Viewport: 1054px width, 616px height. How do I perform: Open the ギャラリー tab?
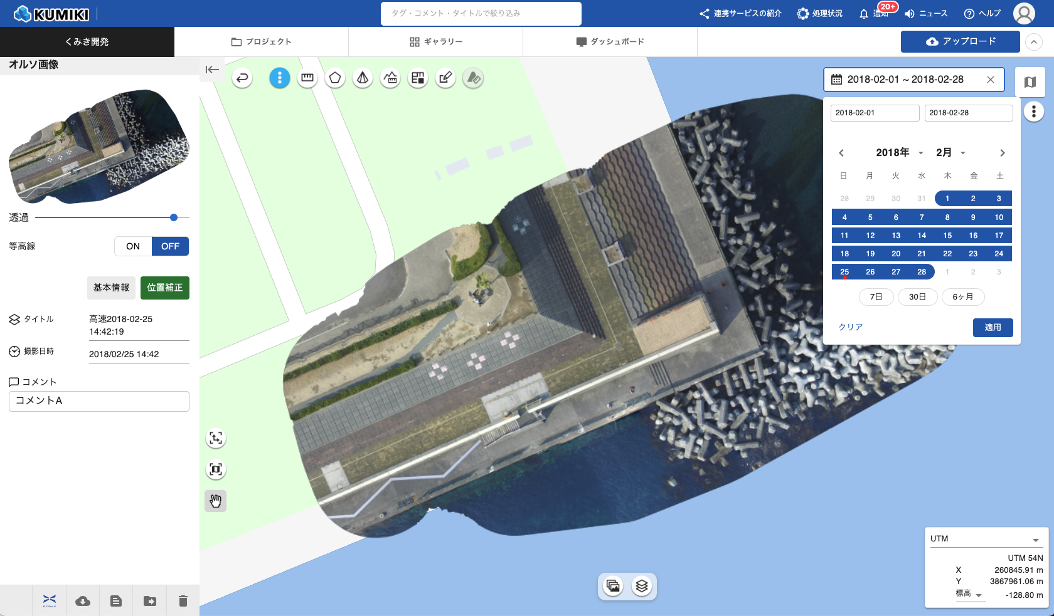pyautogui.click(x=436, y=42)
